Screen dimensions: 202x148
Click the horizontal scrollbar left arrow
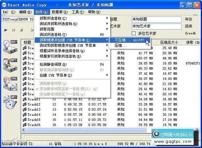(24, 130)
